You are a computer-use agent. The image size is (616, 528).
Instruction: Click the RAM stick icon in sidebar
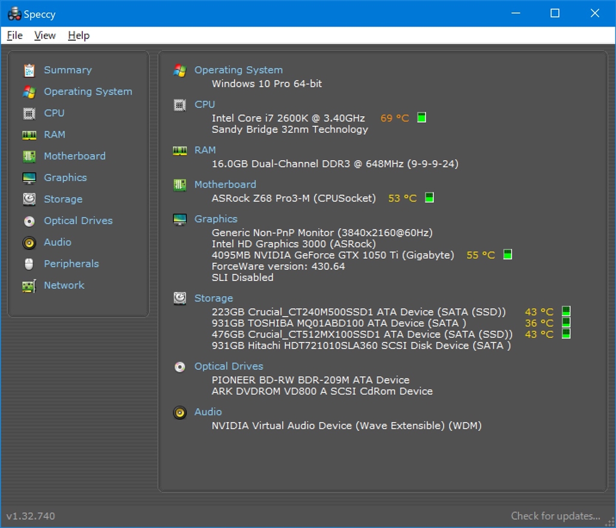point(29,135)
